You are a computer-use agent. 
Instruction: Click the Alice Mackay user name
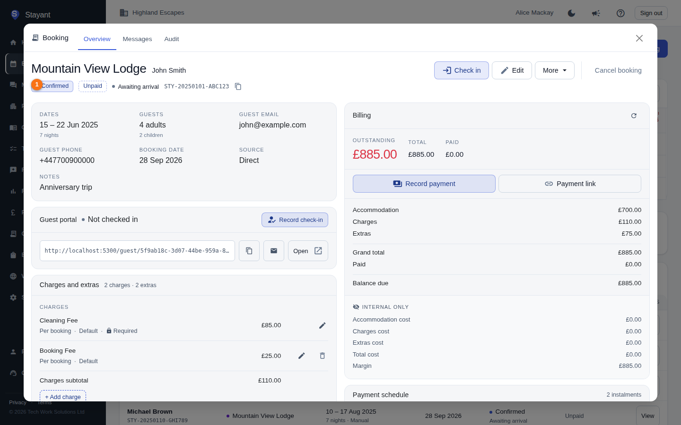point(534,13)
